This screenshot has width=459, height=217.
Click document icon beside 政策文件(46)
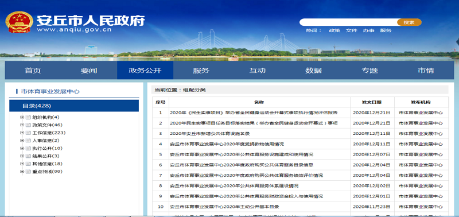[x=28, y=125]
